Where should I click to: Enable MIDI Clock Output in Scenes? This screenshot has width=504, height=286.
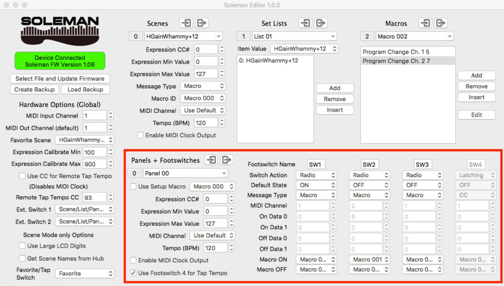[140, 135]
